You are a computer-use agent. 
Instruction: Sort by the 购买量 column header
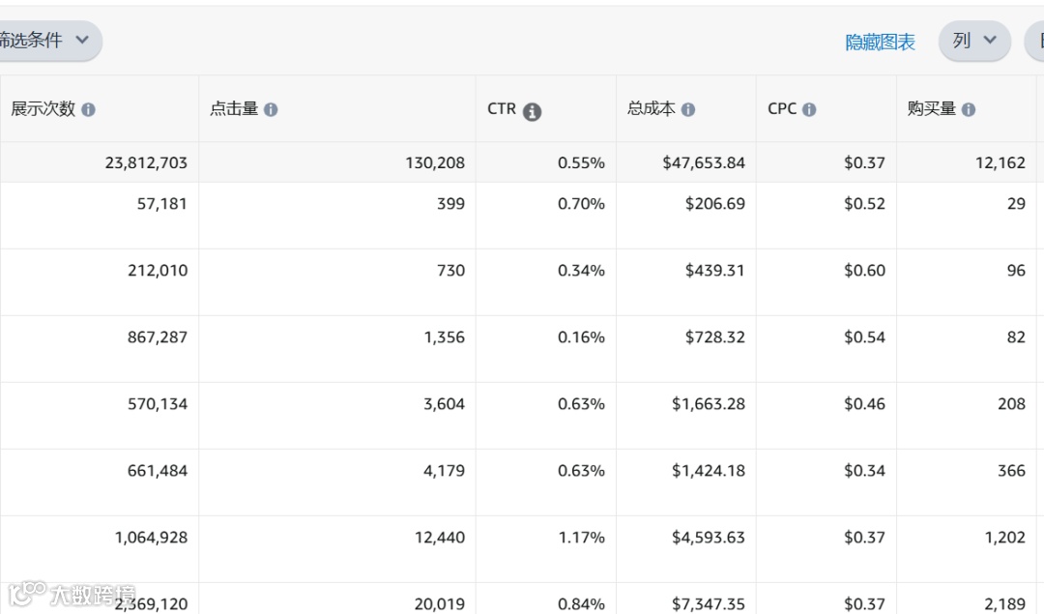(932, 109)
